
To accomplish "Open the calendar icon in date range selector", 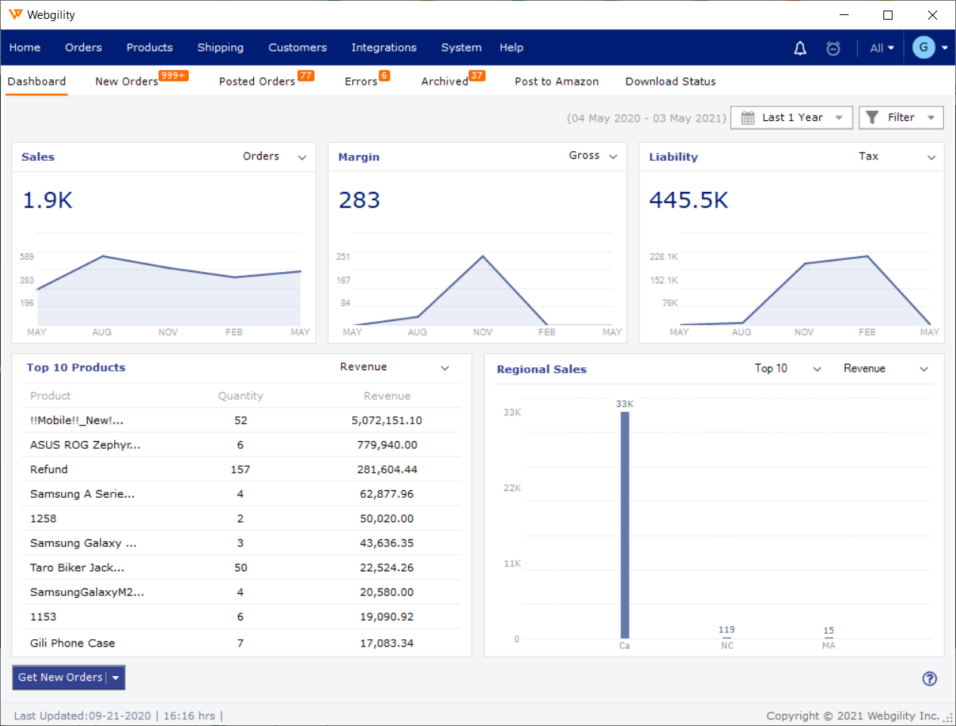I will tap(747, 117).
